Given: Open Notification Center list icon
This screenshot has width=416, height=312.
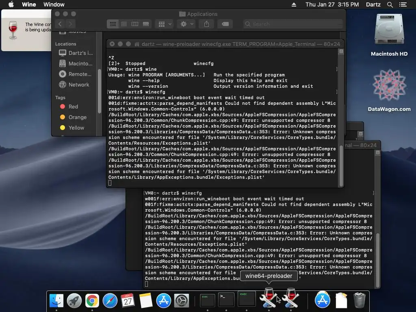Looking at the screenshot, I should 403,4.
